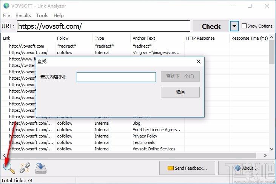Screen dimensions: 276x184
Task: Sort by the Link column header
Action: coord(28,38)
